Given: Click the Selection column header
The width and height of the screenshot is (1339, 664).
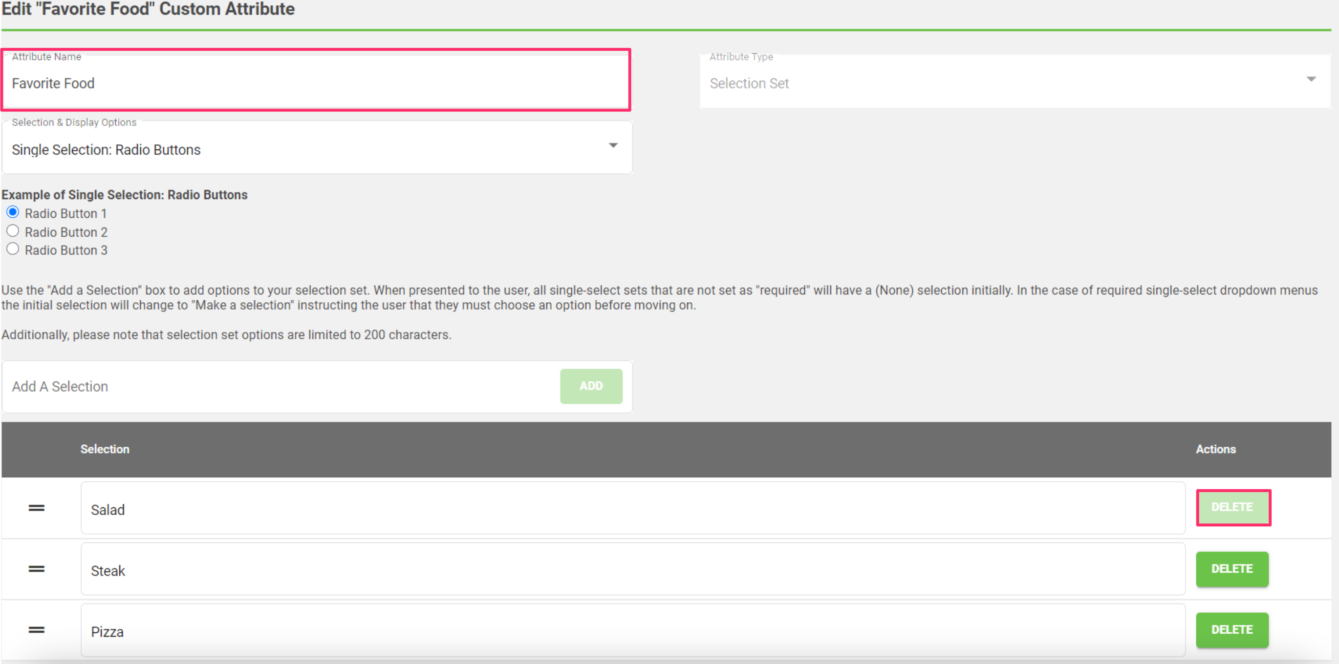Looking at the screenshot, I should pyautogui.click(x=105, y=449).
